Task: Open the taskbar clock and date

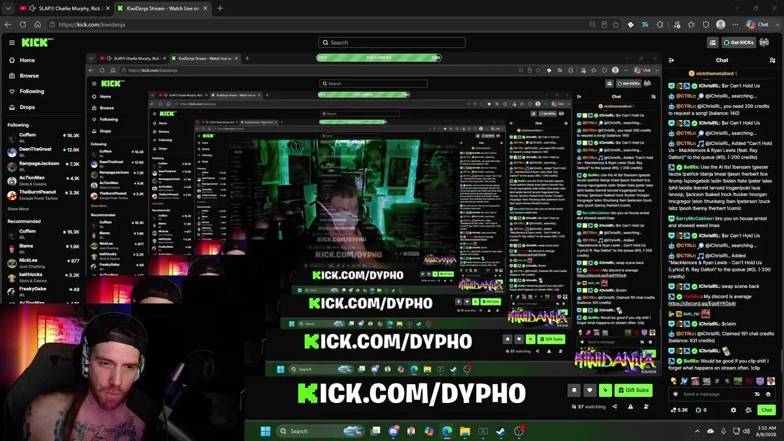Action: (767, 431)
